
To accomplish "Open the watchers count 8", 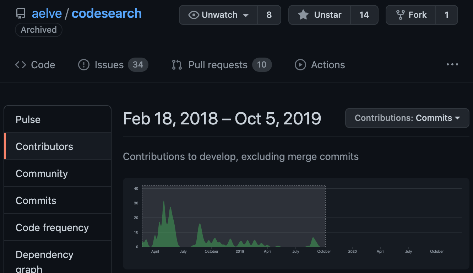I will pyautogui.click(x=269, y=15).
